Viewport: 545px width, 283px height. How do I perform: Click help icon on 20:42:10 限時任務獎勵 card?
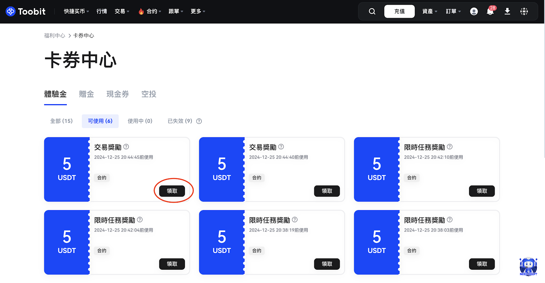450,147
